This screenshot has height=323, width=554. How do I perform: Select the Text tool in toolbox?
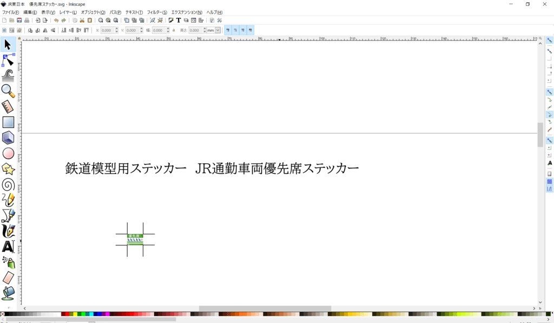coord(8,246)
